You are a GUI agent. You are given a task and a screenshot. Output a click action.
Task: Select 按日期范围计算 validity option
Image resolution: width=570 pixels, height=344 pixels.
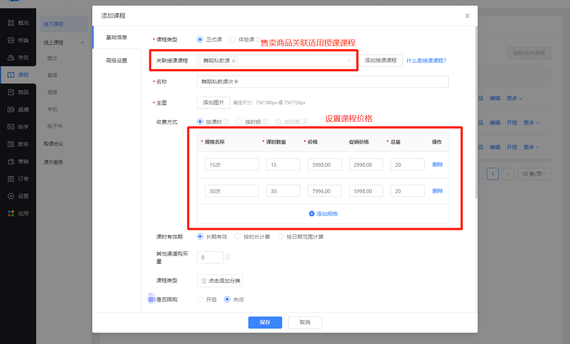pyautogui.click(x=281, y=236)
